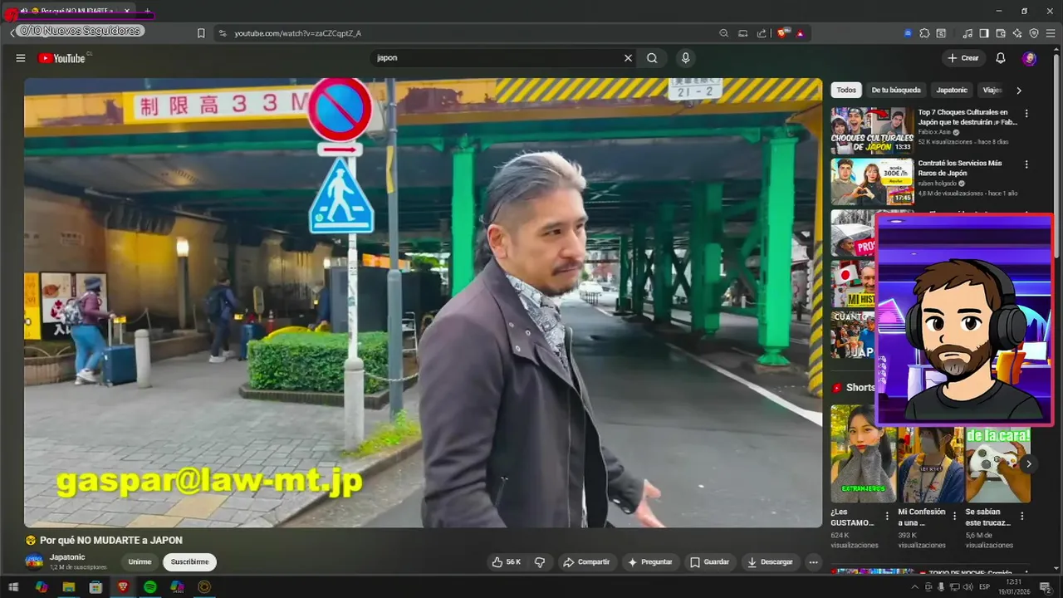The width and height of the screenshot is (1063, 598).
Task: Open options for 'Contraté los Servicios' video
Action: [1026, 164]
